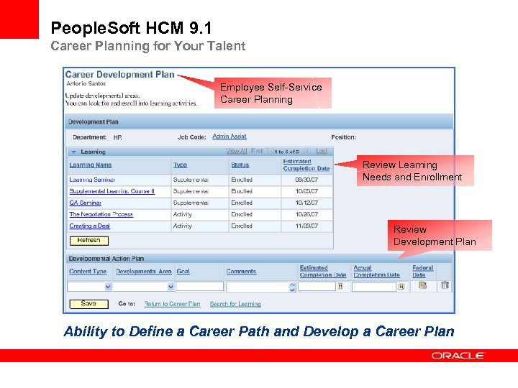The height and width of the screenshot is (388, 518).
Task: Click the View All link
Action: click(x=237, y=151)
